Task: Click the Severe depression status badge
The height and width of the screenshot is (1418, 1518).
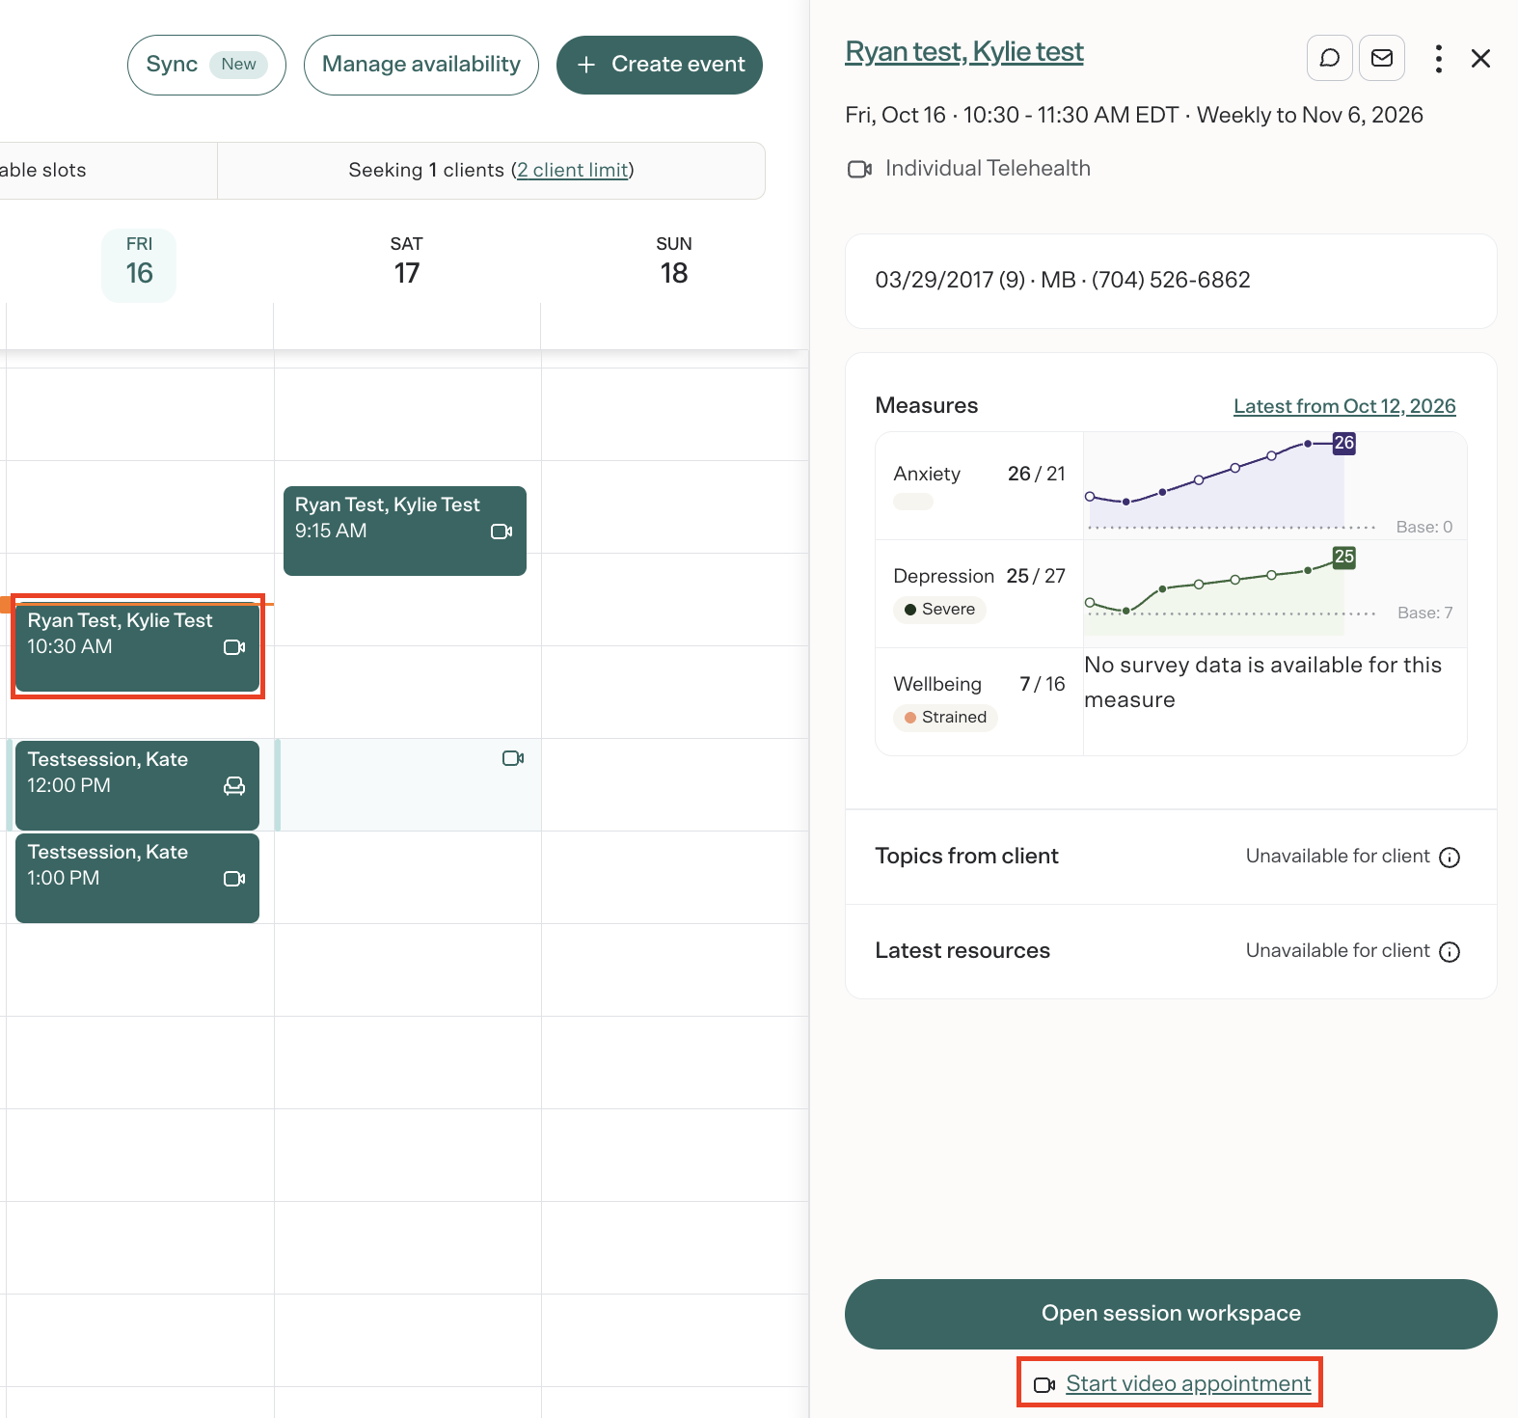Action: 939,610
